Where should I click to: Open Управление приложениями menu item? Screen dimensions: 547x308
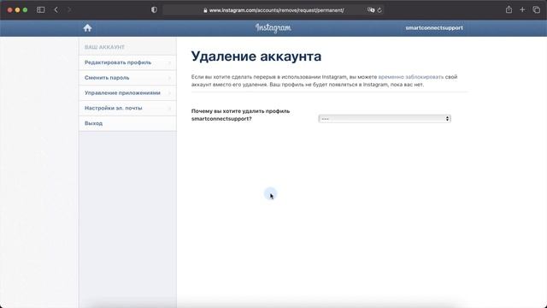pos(127,93)
